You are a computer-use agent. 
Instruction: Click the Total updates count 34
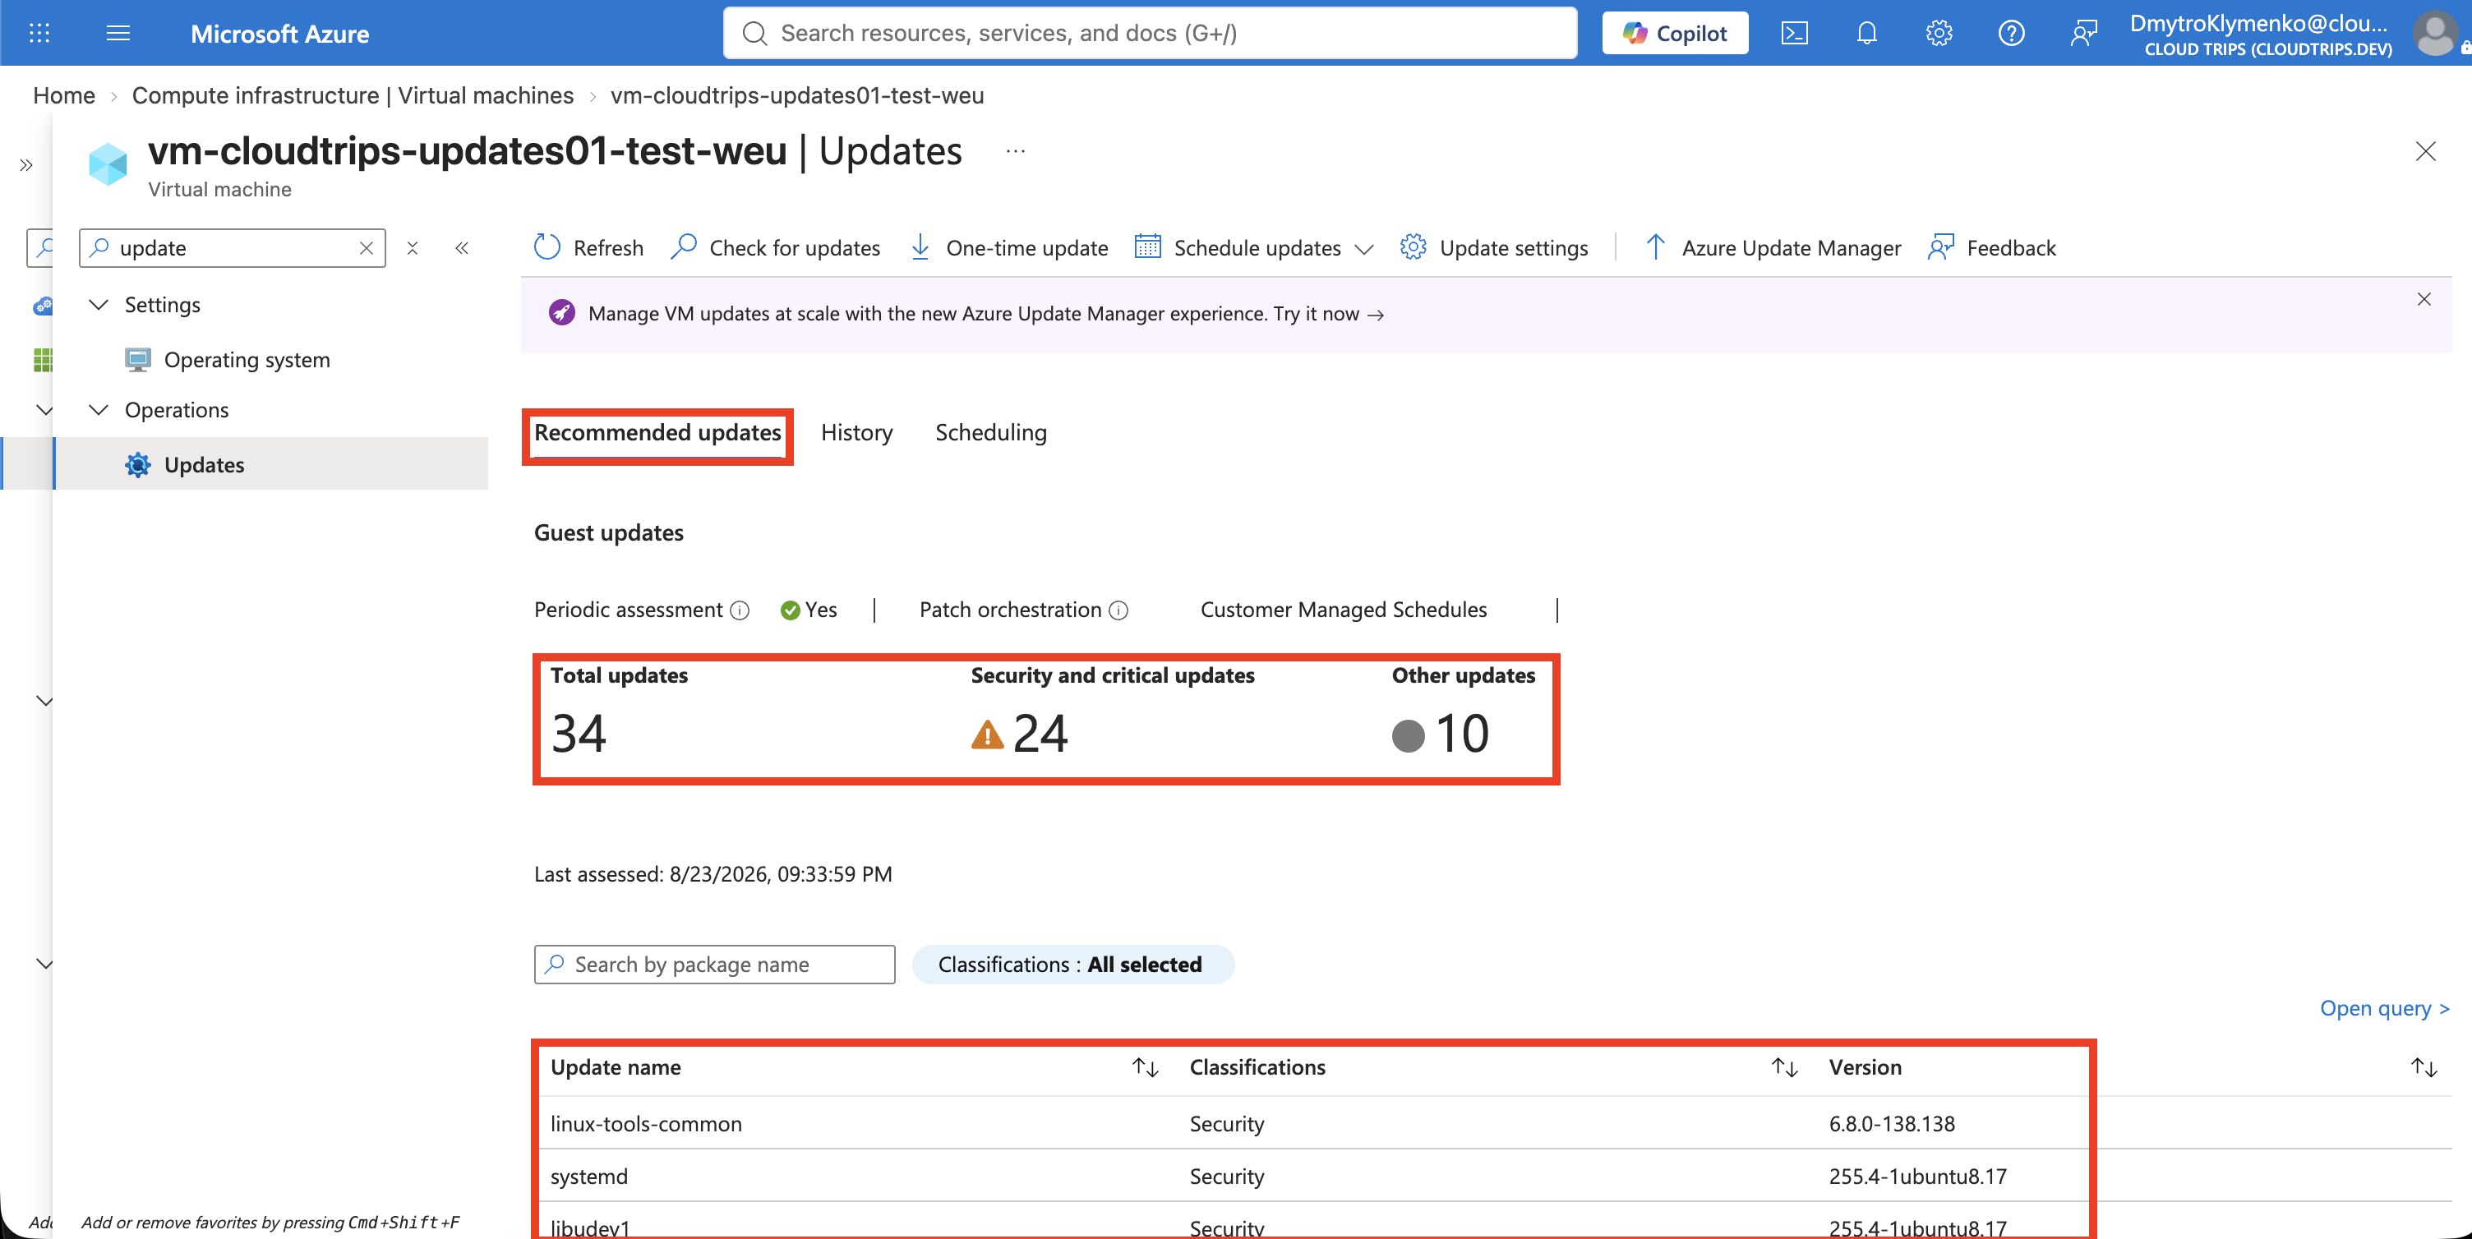579,735
